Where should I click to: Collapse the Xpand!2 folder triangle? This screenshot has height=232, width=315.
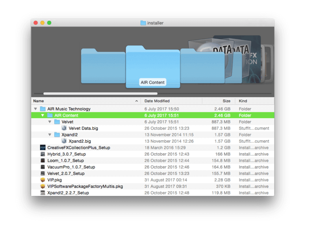50,134
